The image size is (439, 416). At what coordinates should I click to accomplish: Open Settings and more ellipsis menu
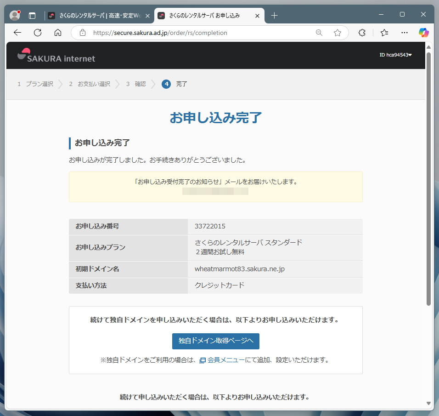point(404,33)
